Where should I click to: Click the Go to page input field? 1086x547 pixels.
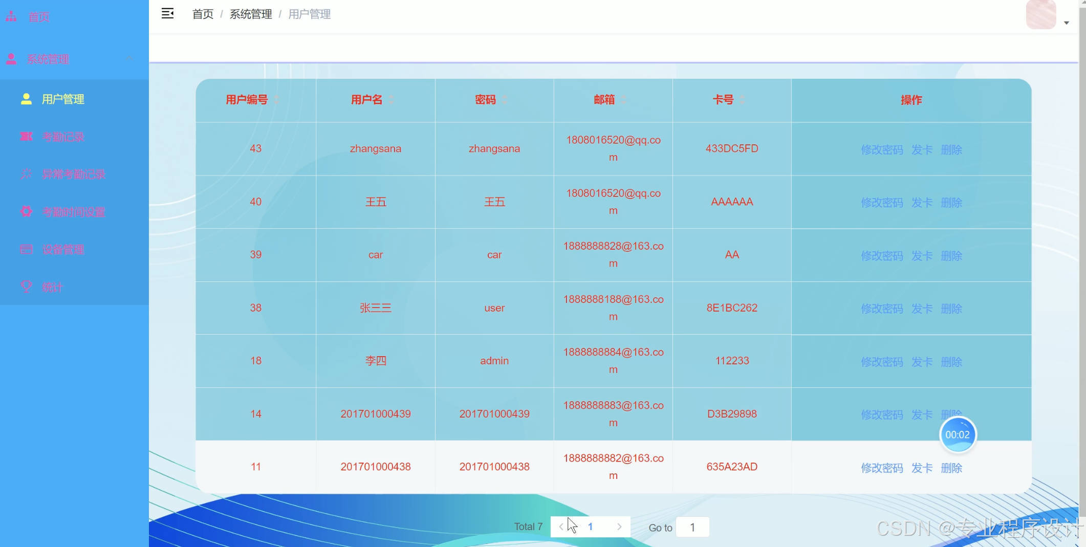(x=692, y=527)
